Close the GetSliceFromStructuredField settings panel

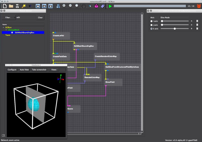pos(148,11)
